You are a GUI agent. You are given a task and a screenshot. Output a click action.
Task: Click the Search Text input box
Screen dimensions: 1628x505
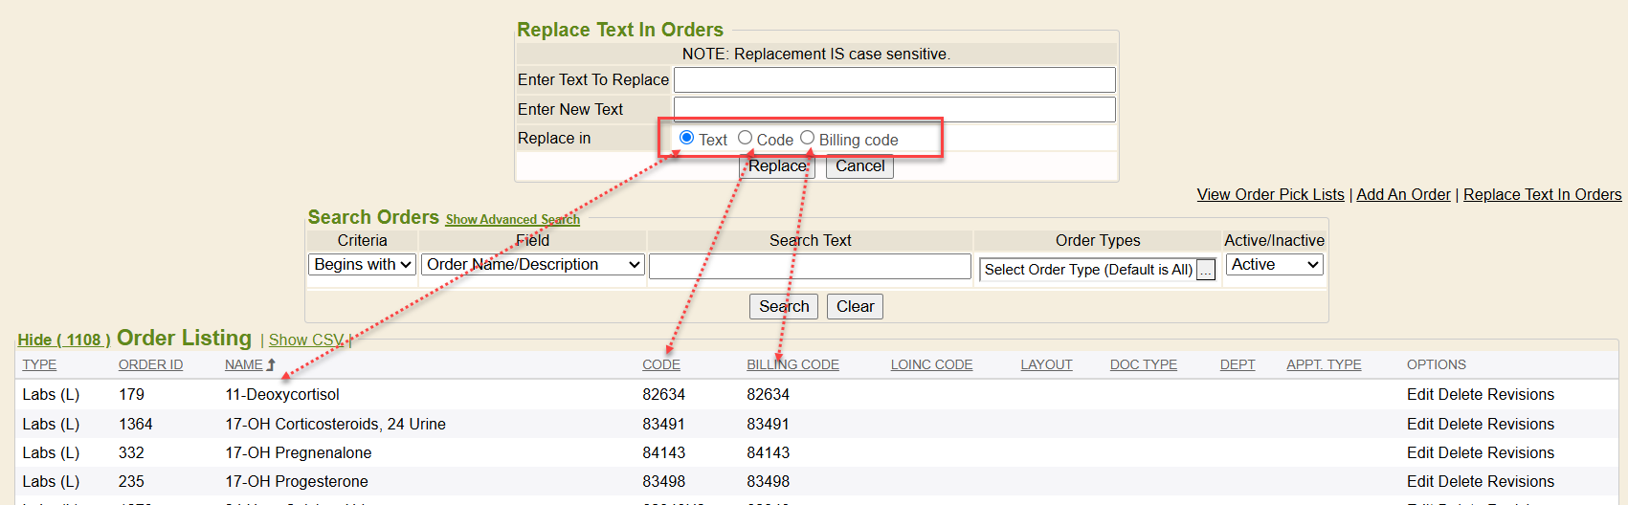point(810,266)
